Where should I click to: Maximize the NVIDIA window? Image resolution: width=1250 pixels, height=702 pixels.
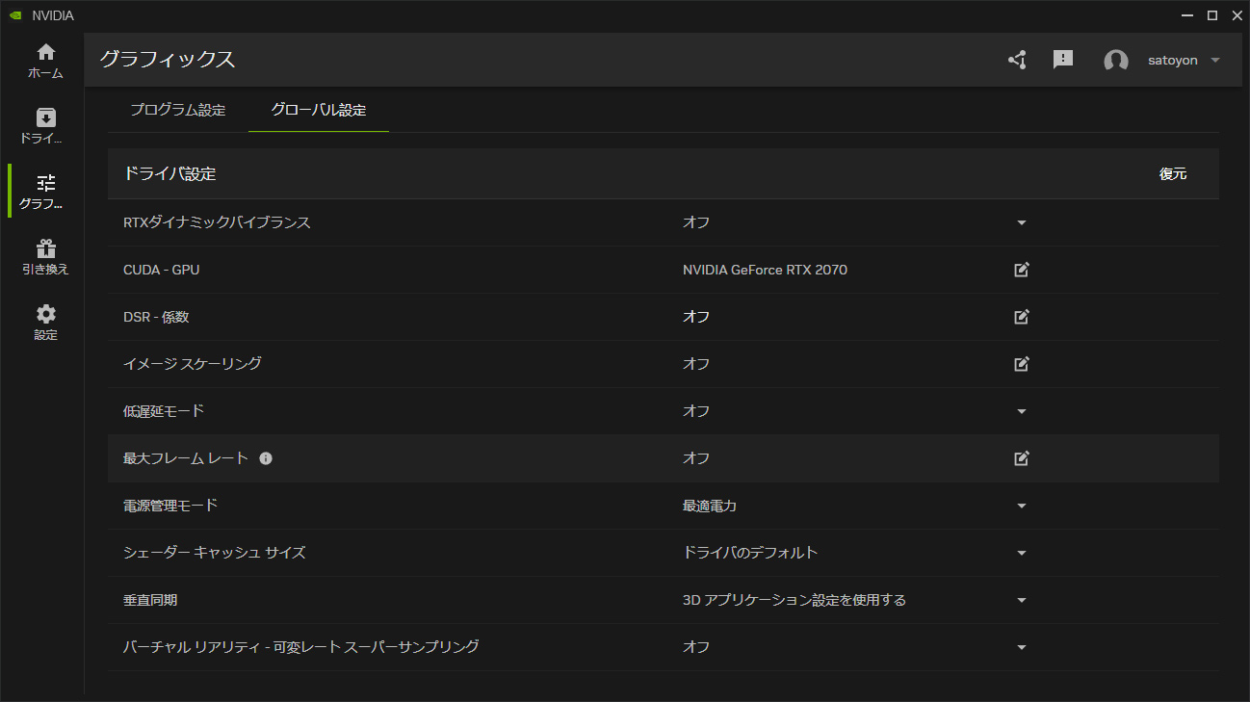pos(1212,15)
